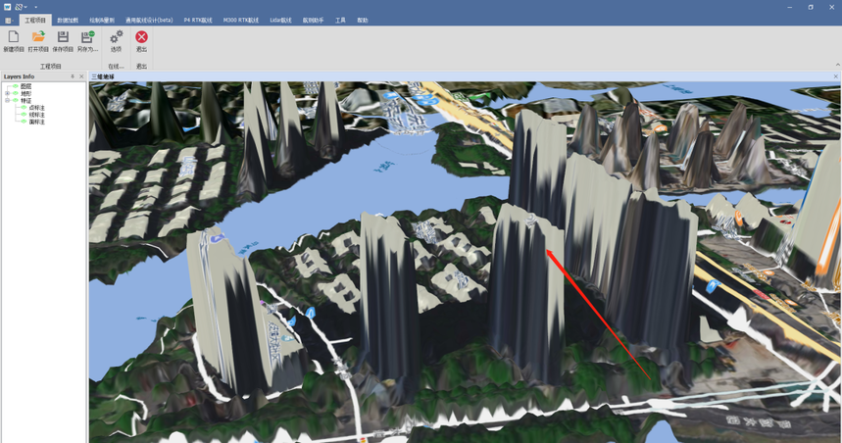Expand the 地形 tree node
842x443 pixels.
coord(8,93)
